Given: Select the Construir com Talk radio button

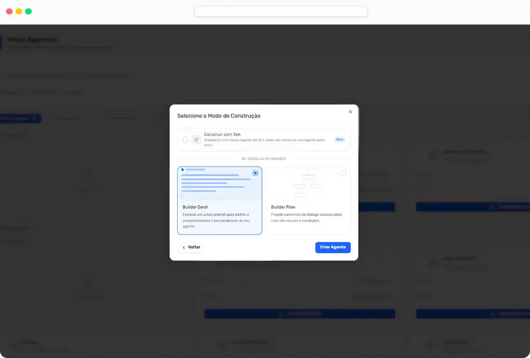Looking at the screenshot, I should pos(185,139).
